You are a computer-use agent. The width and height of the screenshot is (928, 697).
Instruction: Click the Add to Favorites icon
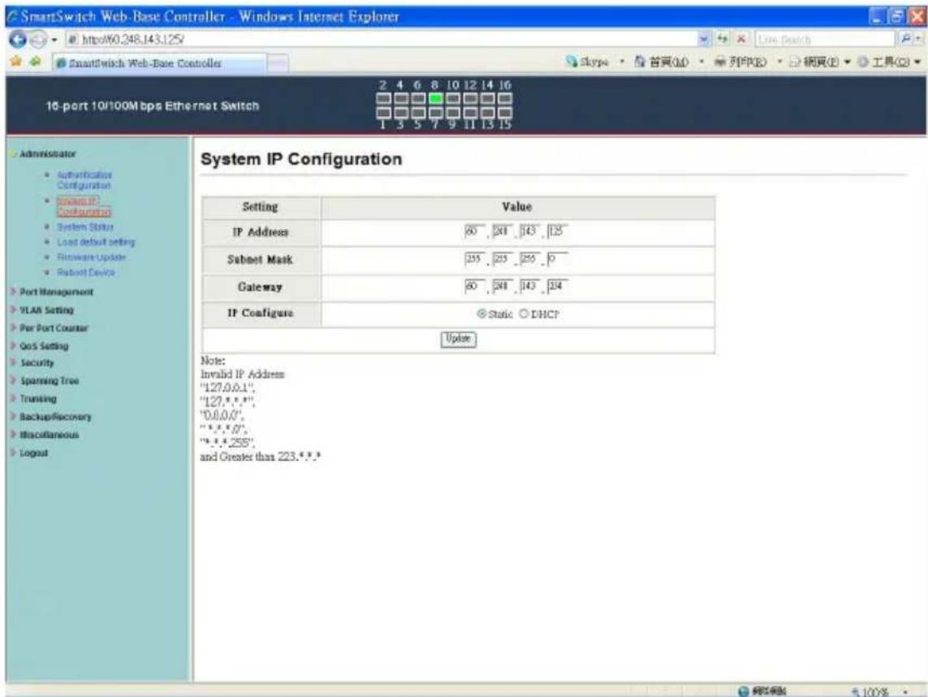pyautogui.click(x=35, y=62)
